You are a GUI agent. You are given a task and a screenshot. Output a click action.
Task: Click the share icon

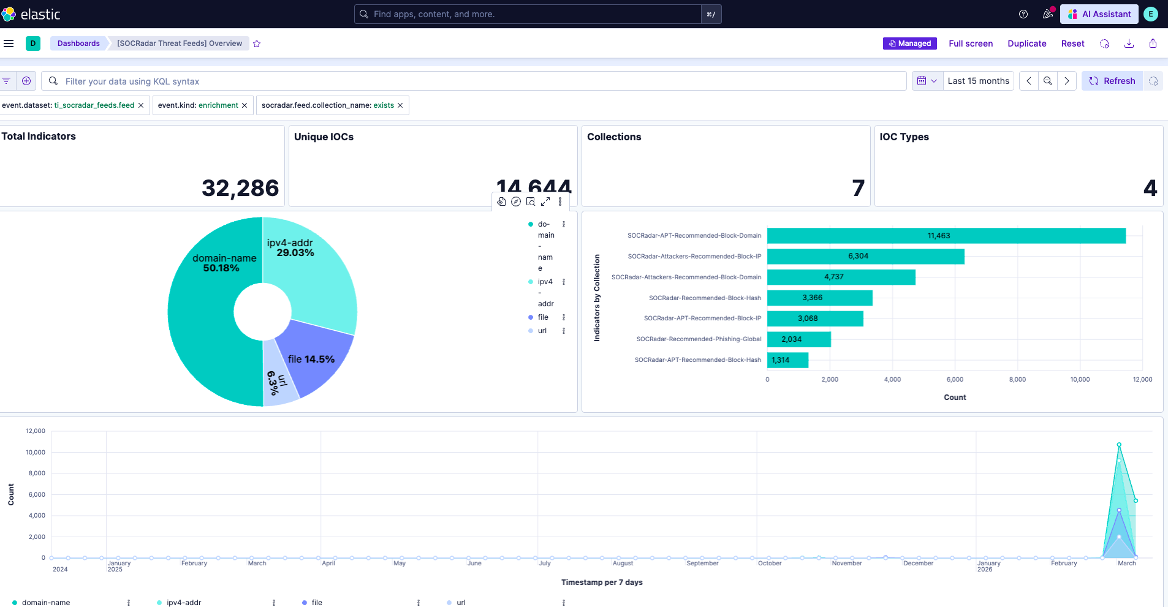[x=1153, y=43]
